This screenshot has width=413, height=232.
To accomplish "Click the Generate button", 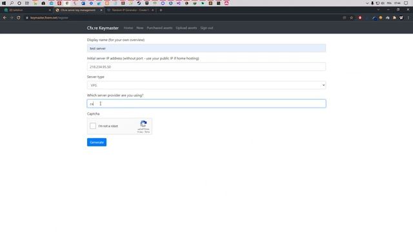I will (x=97, y=142).
